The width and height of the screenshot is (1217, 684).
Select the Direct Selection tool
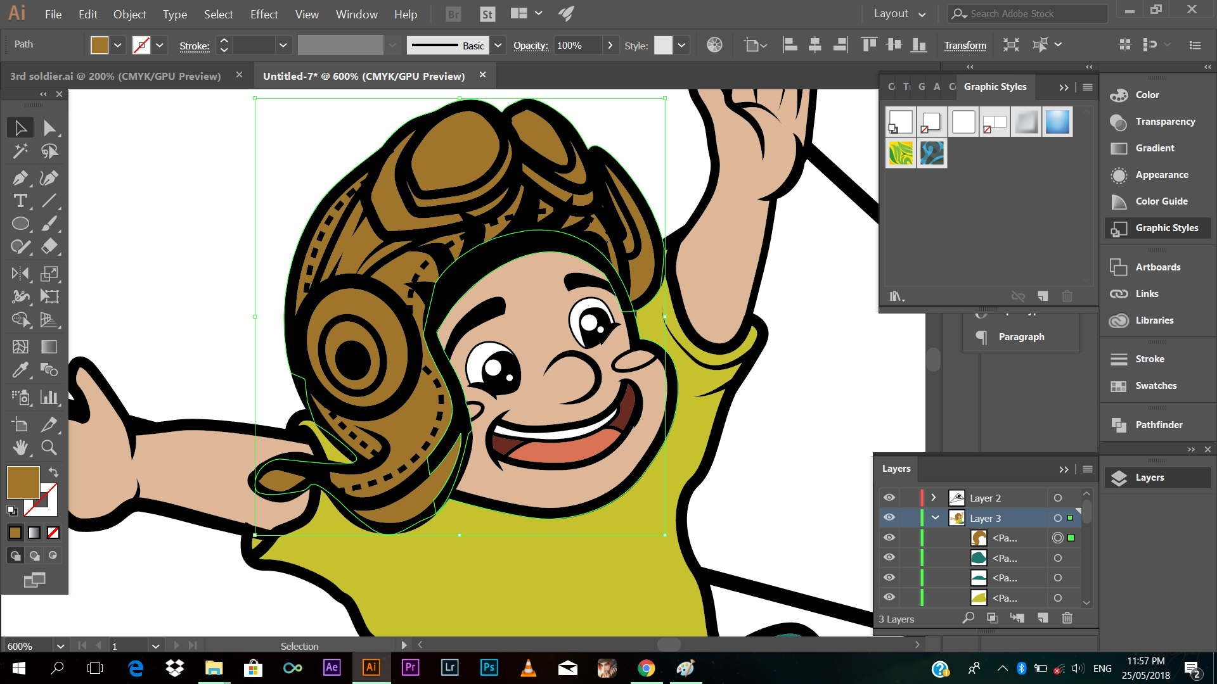(49, 128)
